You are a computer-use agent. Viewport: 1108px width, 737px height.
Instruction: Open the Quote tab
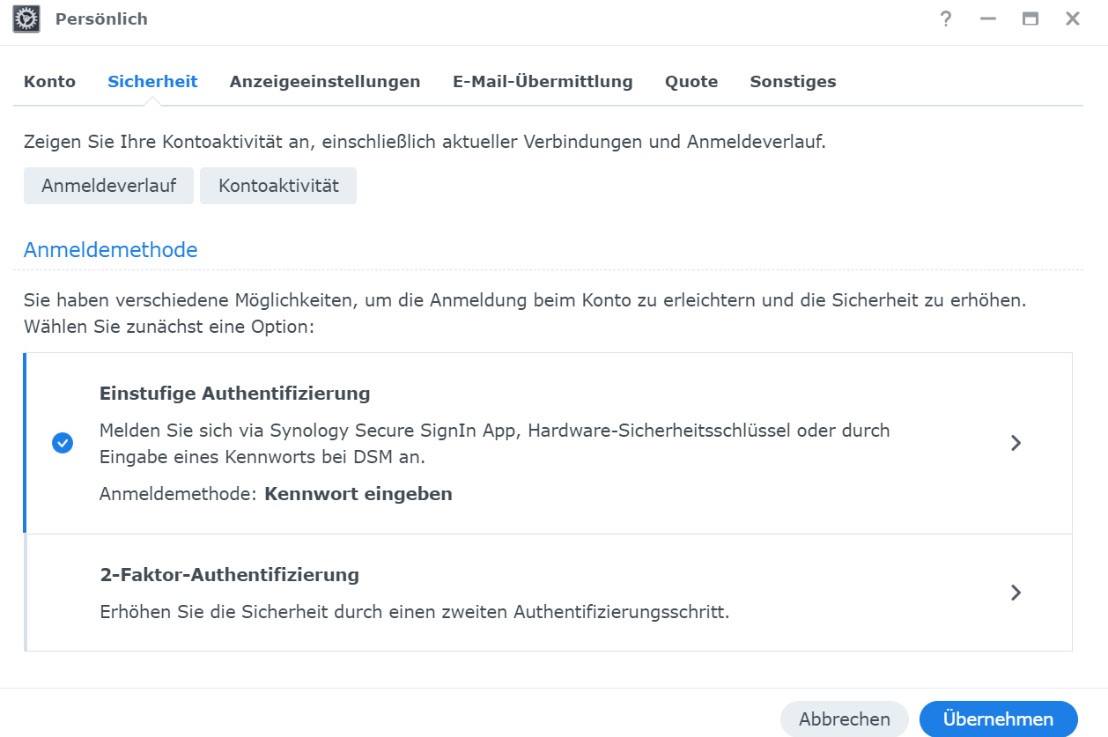(x=691, y=82)
